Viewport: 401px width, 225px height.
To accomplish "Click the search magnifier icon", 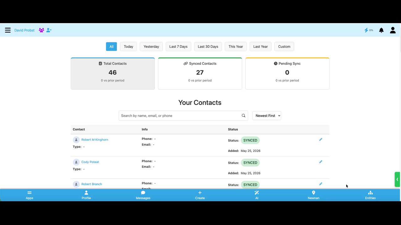I will pyautogui.click(x=243, y=116).
